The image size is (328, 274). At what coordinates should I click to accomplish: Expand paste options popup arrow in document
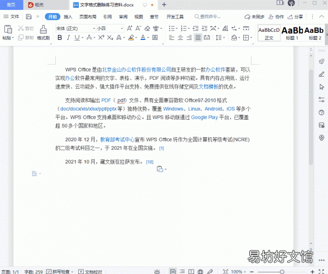[166, 169]
